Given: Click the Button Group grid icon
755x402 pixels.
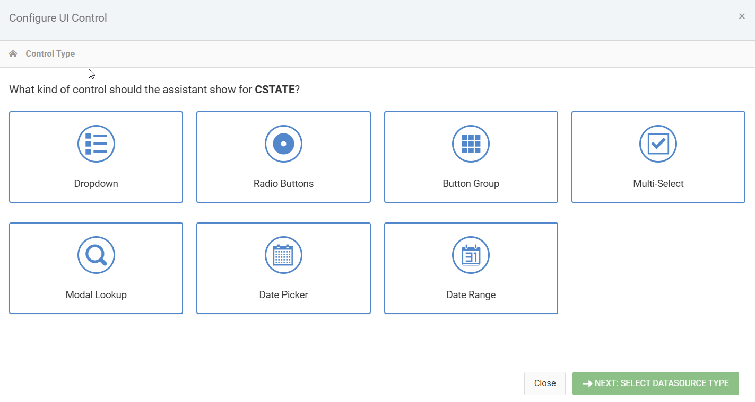Looking at the screenshot, I should coord(471,144).
